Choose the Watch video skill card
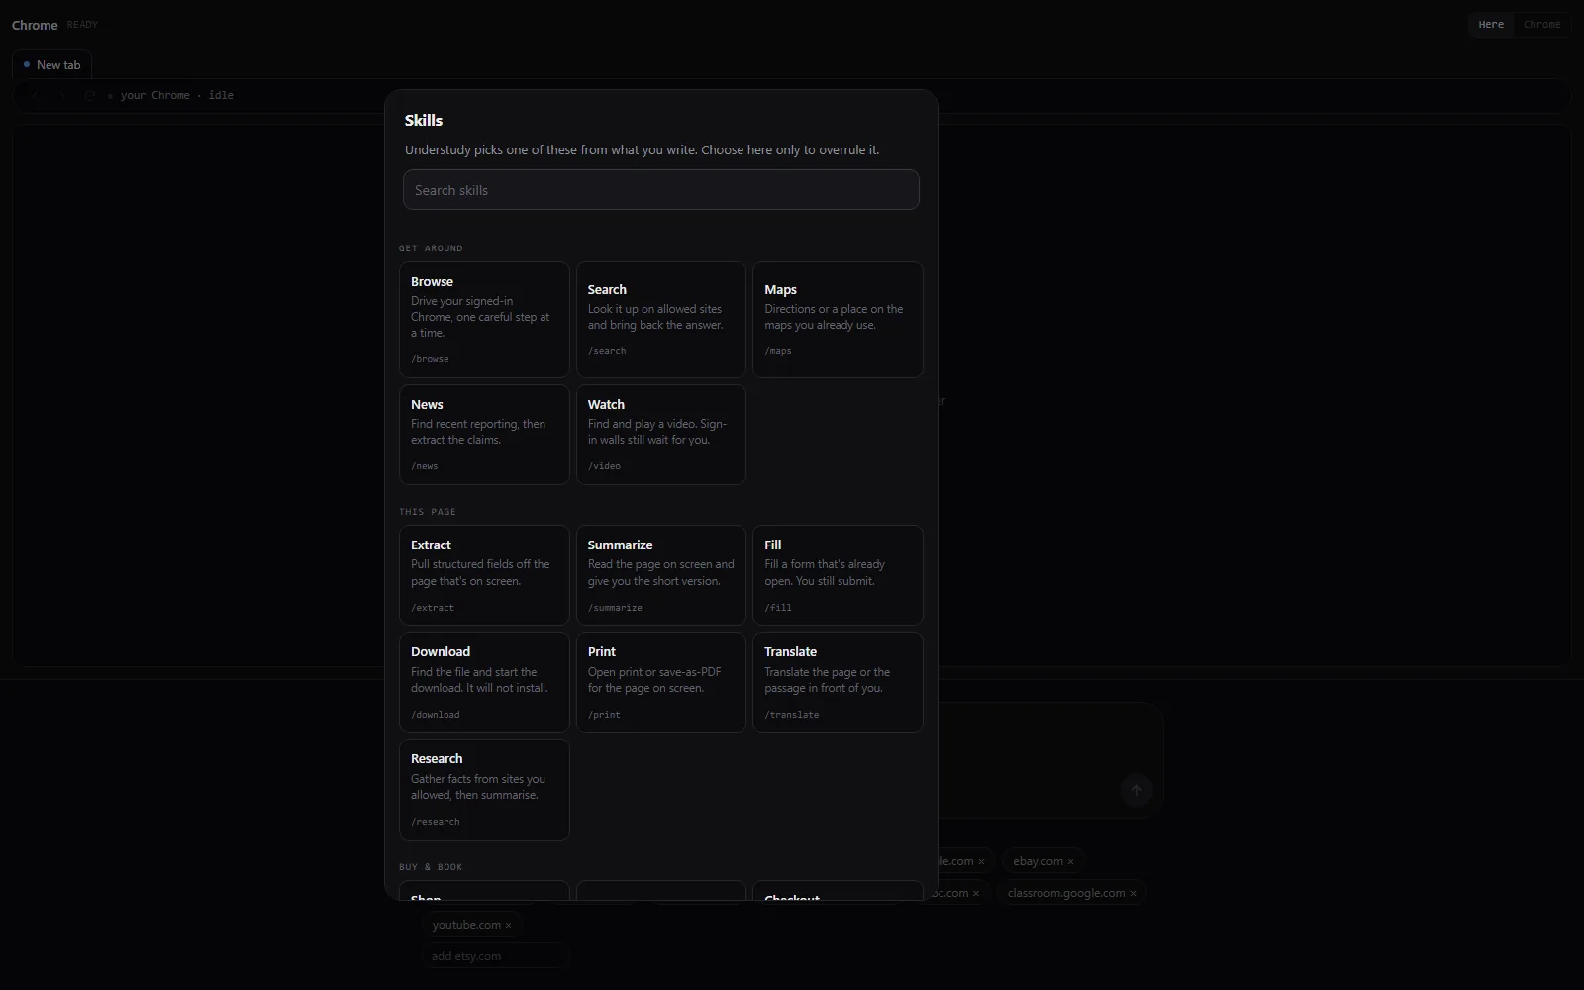 point(660,435)
